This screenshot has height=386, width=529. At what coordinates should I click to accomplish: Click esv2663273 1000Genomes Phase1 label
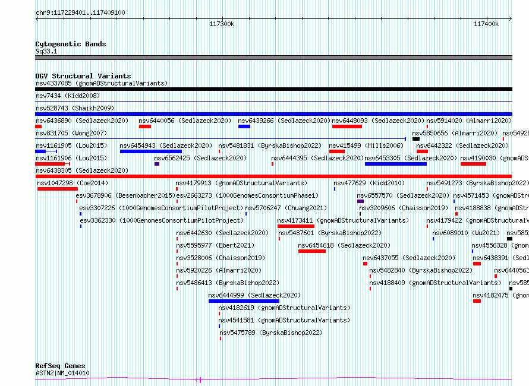[x=247, y=195]
